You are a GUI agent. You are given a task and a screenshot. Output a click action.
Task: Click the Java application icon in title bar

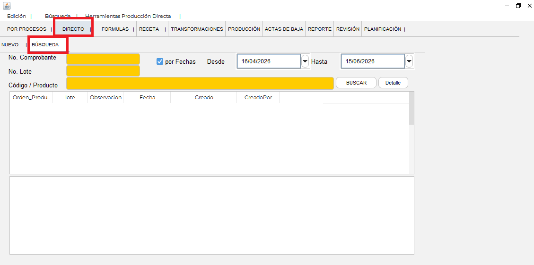tap(7, 6)
